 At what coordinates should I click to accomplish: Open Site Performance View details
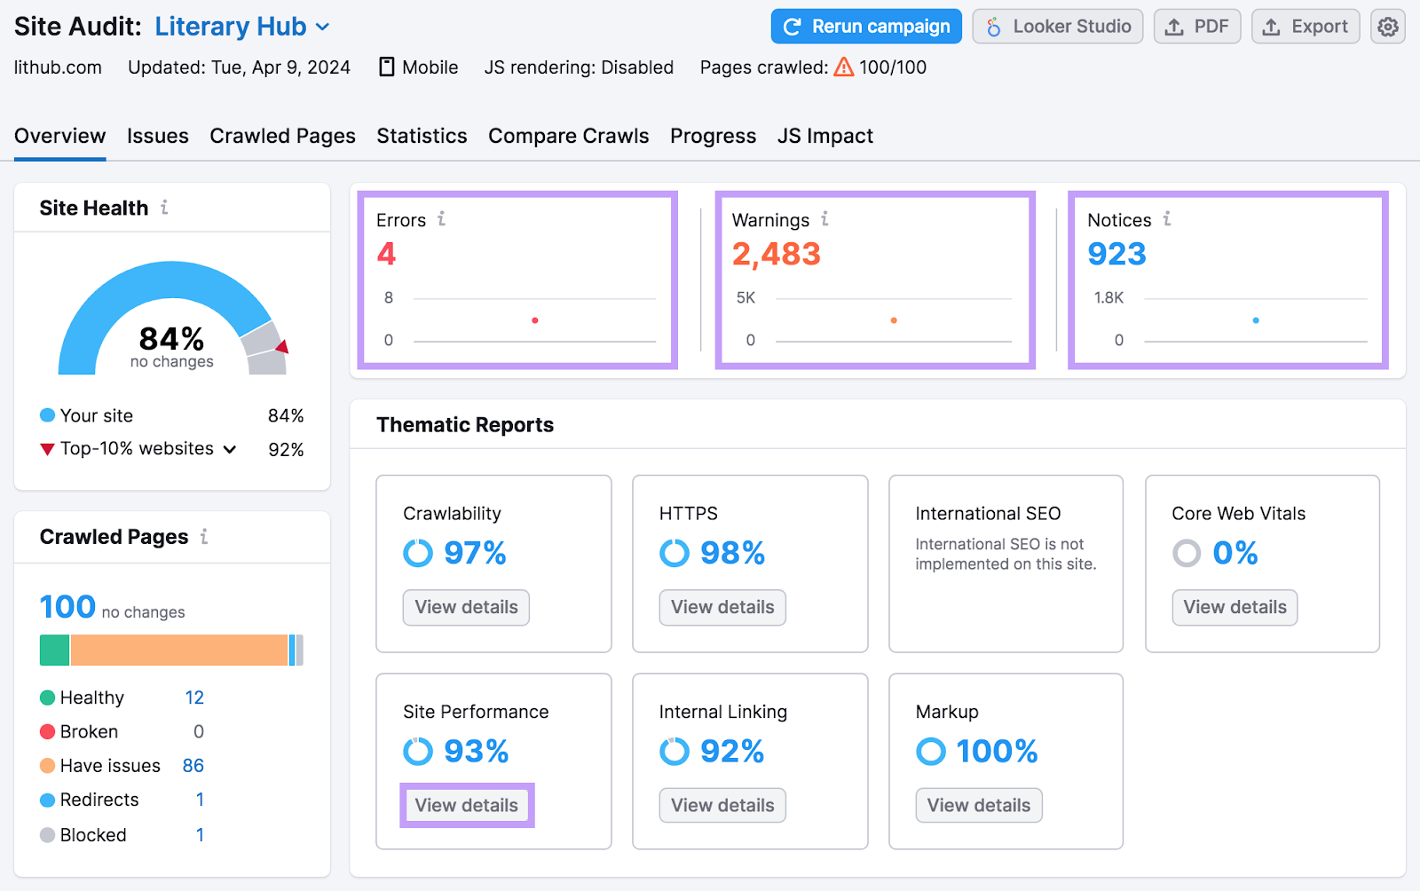[x=466, y=805]
